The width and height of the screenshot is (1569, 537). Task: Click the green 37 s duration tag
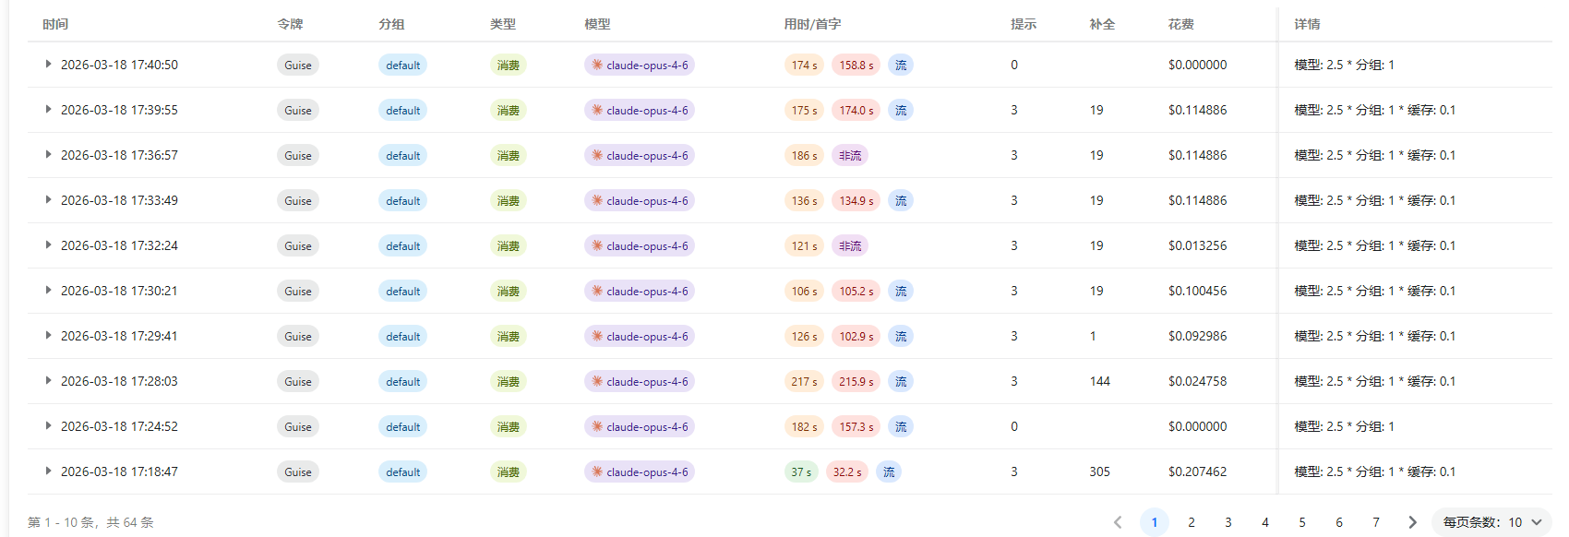pos(801,471)
